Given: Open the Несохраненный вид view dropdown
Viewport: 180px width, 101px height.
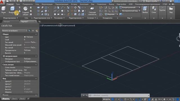Looking at the screenshot, I should click(130, 11).
